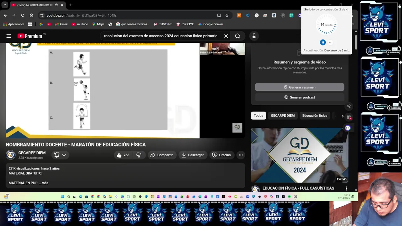Viewport: 402px width, 226px height.
Task: Dislike the video with thumbs-down button
Action: pos(139,155)
